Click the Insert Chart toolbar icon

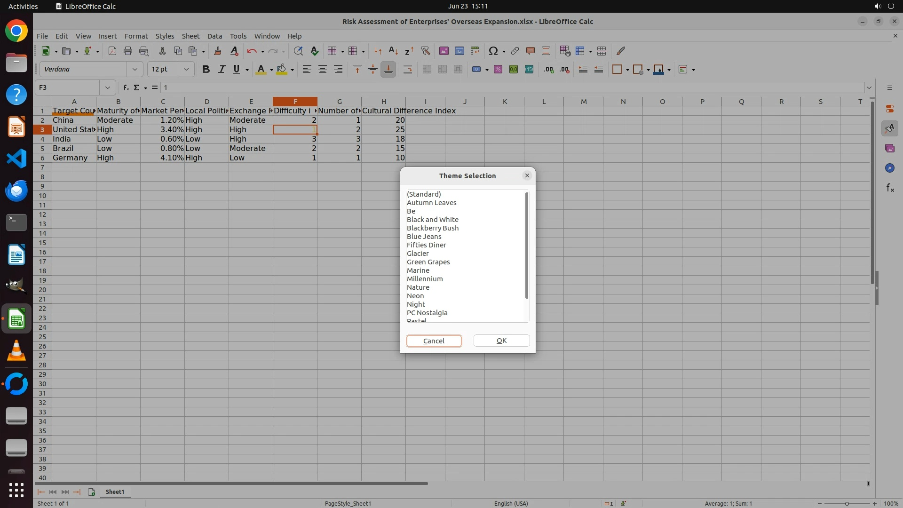[x=459, y=51]
